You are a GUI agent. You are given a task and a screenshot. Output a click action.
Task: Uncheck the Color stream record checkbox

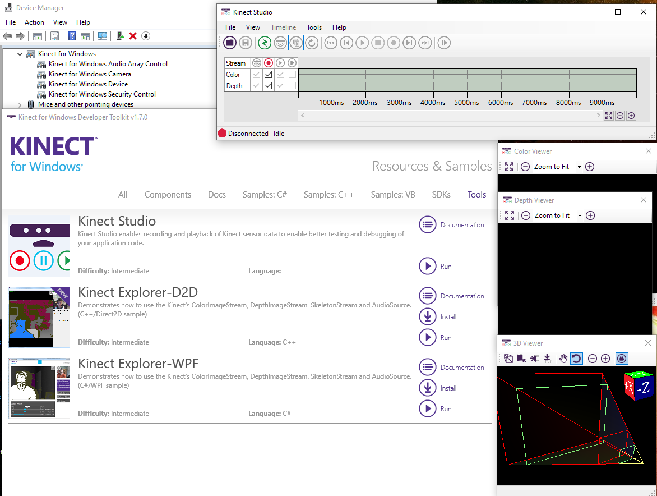268,74
